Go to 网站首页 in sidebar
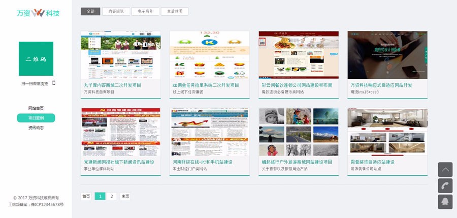 point(36,108)
